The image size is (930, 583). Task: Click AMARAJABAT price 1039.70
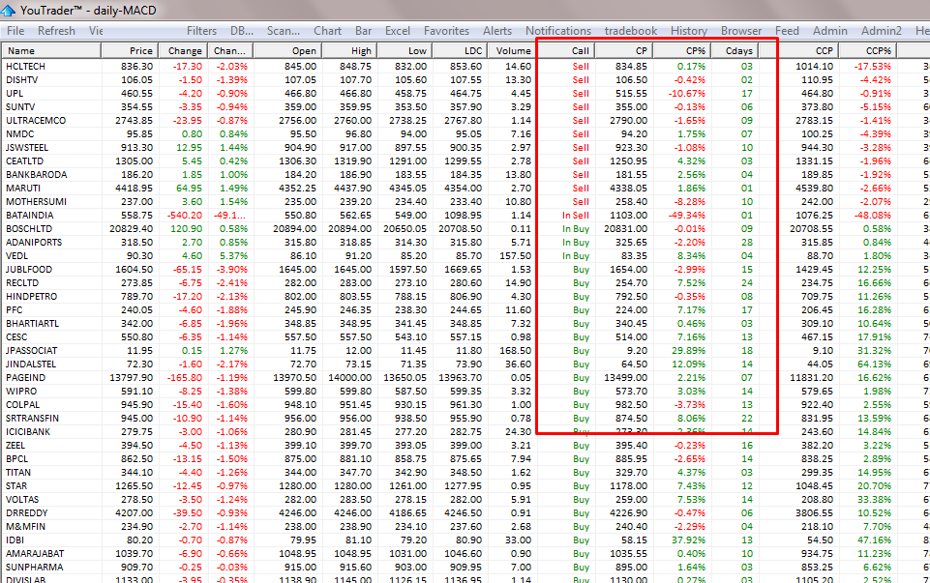click(x=135, y=554)
